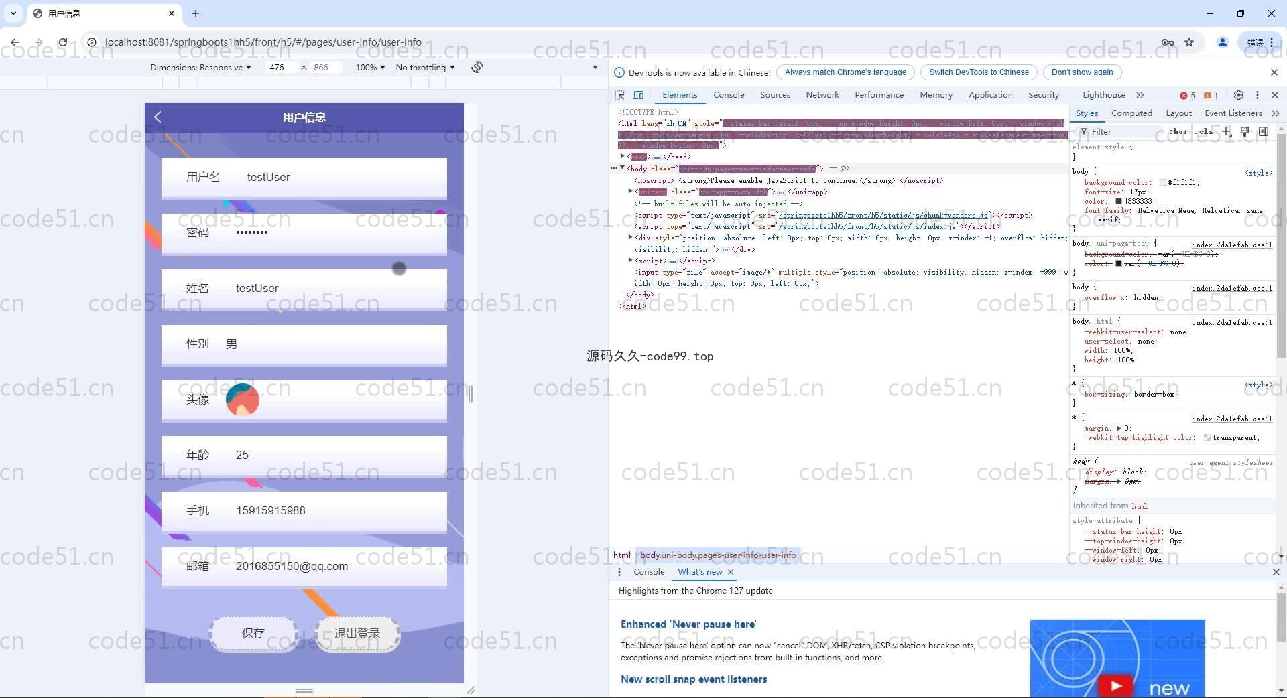
Task: Reload the page in the browser
Action: click(63, 42)
